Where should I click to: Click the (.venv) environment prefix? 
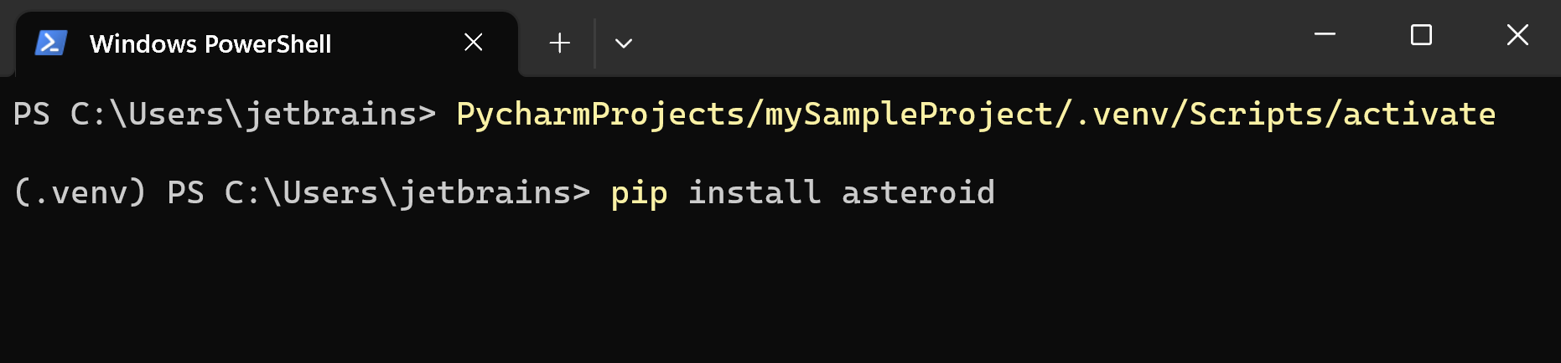tap(80, 192)
